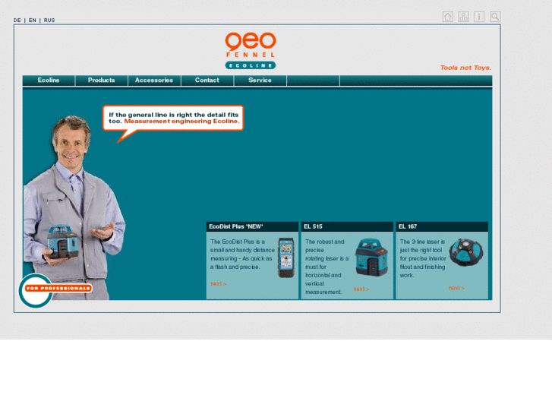
Task: Click the EL 167 card heading
Action: [x=408, y=226]
